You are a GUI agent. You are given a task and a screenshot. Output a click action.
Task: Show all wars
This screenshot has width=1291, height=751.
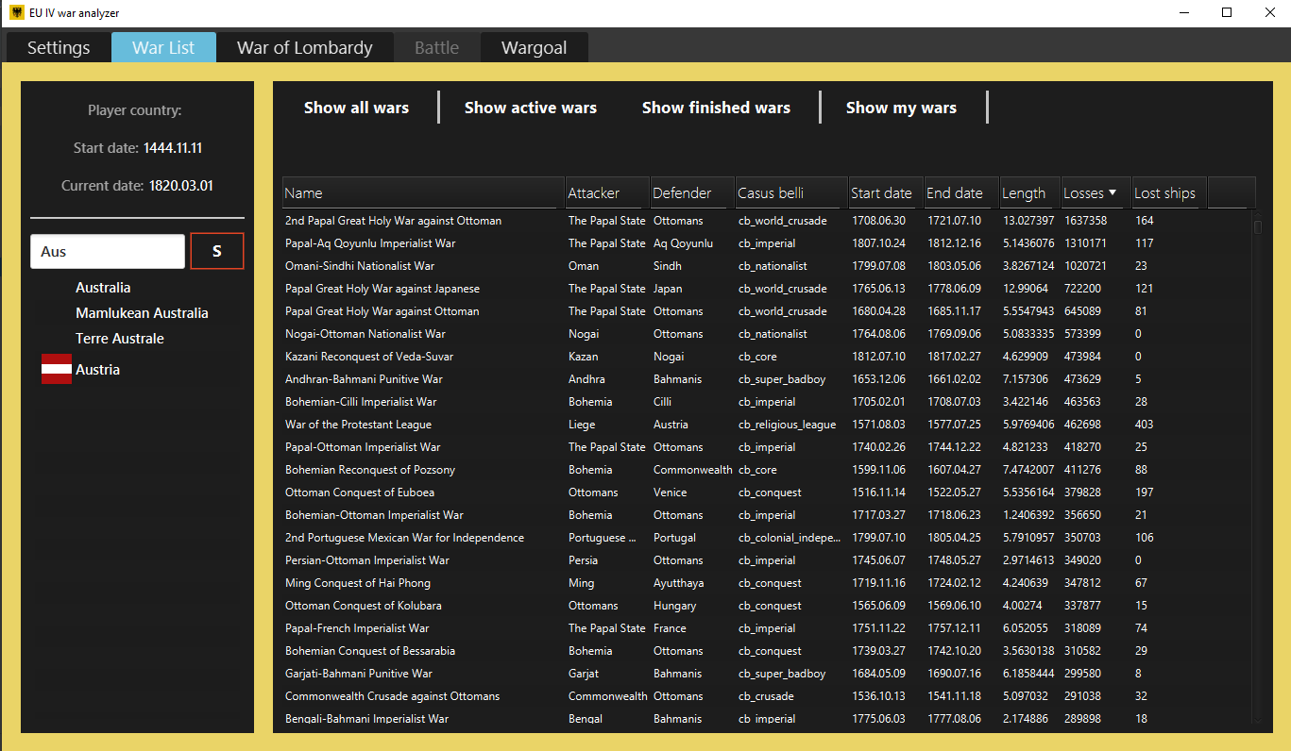[x=356, y=108]
